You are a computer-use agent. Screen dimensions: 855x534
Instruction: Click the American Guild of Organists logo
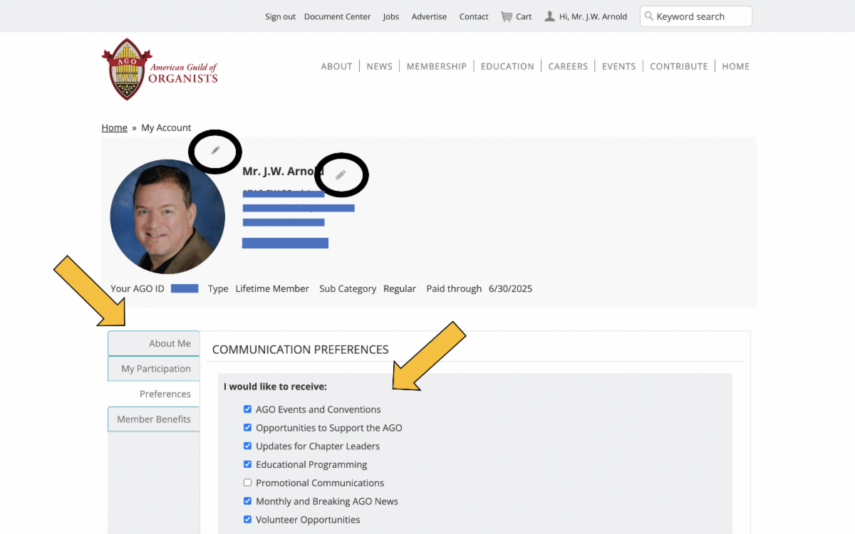[160, 69]
